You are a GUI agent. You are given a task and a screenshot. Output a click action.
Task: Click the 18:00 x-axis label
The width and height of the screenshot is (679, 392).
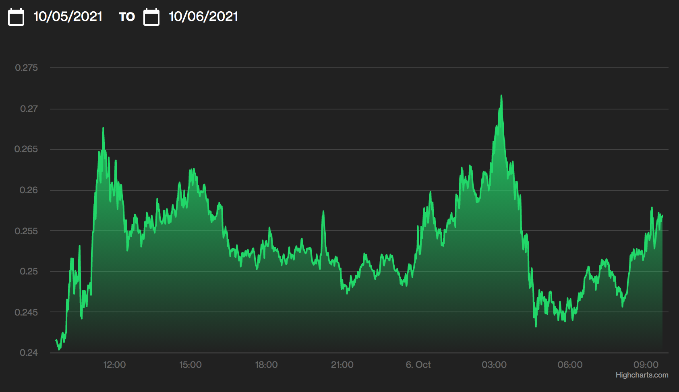point(266,365)
